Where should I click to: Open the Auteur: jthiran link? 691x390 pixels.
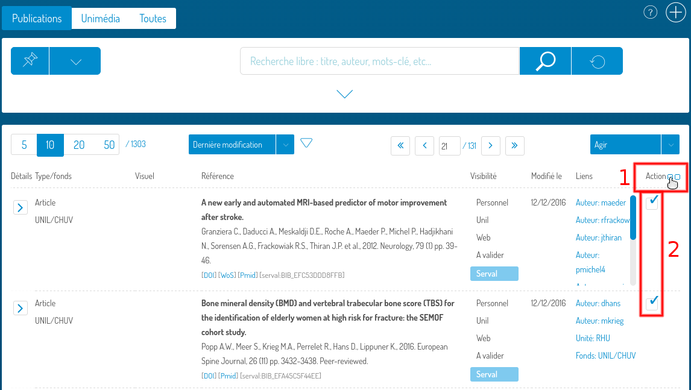[x=599, y=237]
